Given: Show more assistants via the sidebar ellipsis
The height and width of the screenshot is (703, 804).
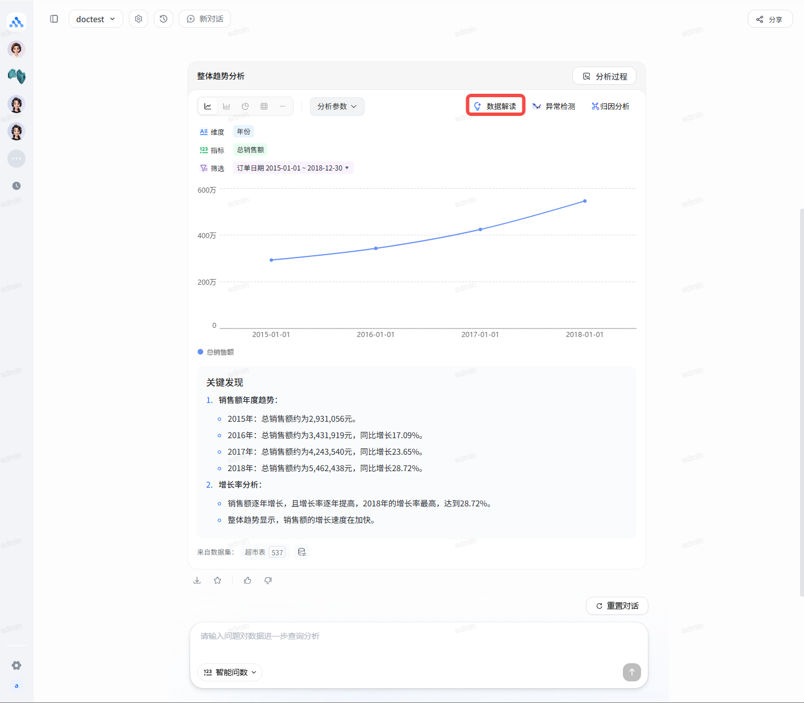Looking at the screenshot, I should (16, 159).
